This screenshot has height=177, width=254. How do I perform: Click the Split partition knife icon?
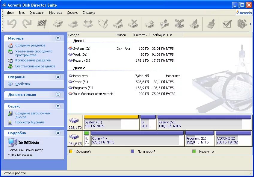tap(164, 24)
